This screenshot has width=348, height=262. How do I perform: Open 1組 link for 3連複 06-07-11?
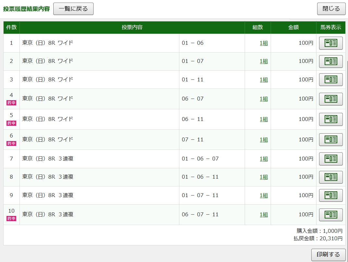click(264, 215)
